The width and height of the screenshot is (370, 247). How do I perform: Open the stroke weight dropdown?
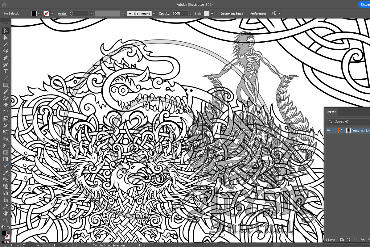(x=91, y=14)
